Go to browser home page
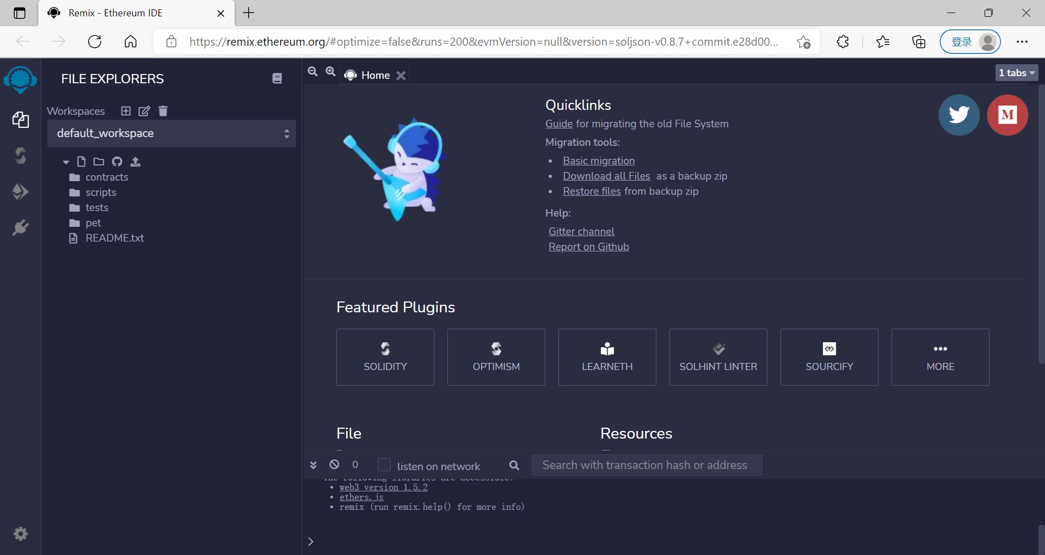 tap(131, 41)
